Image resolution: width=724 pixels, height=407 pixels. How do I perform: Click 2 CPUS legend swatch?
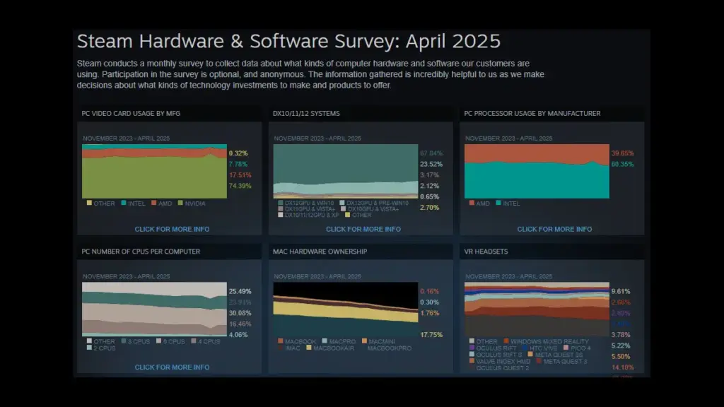89,348
